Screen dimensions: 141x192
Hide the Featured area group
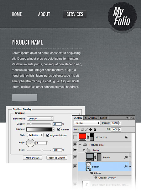tap(75, 144)
